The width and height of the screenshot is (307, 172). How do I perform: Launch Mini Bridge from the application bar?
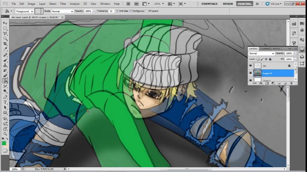136,4
